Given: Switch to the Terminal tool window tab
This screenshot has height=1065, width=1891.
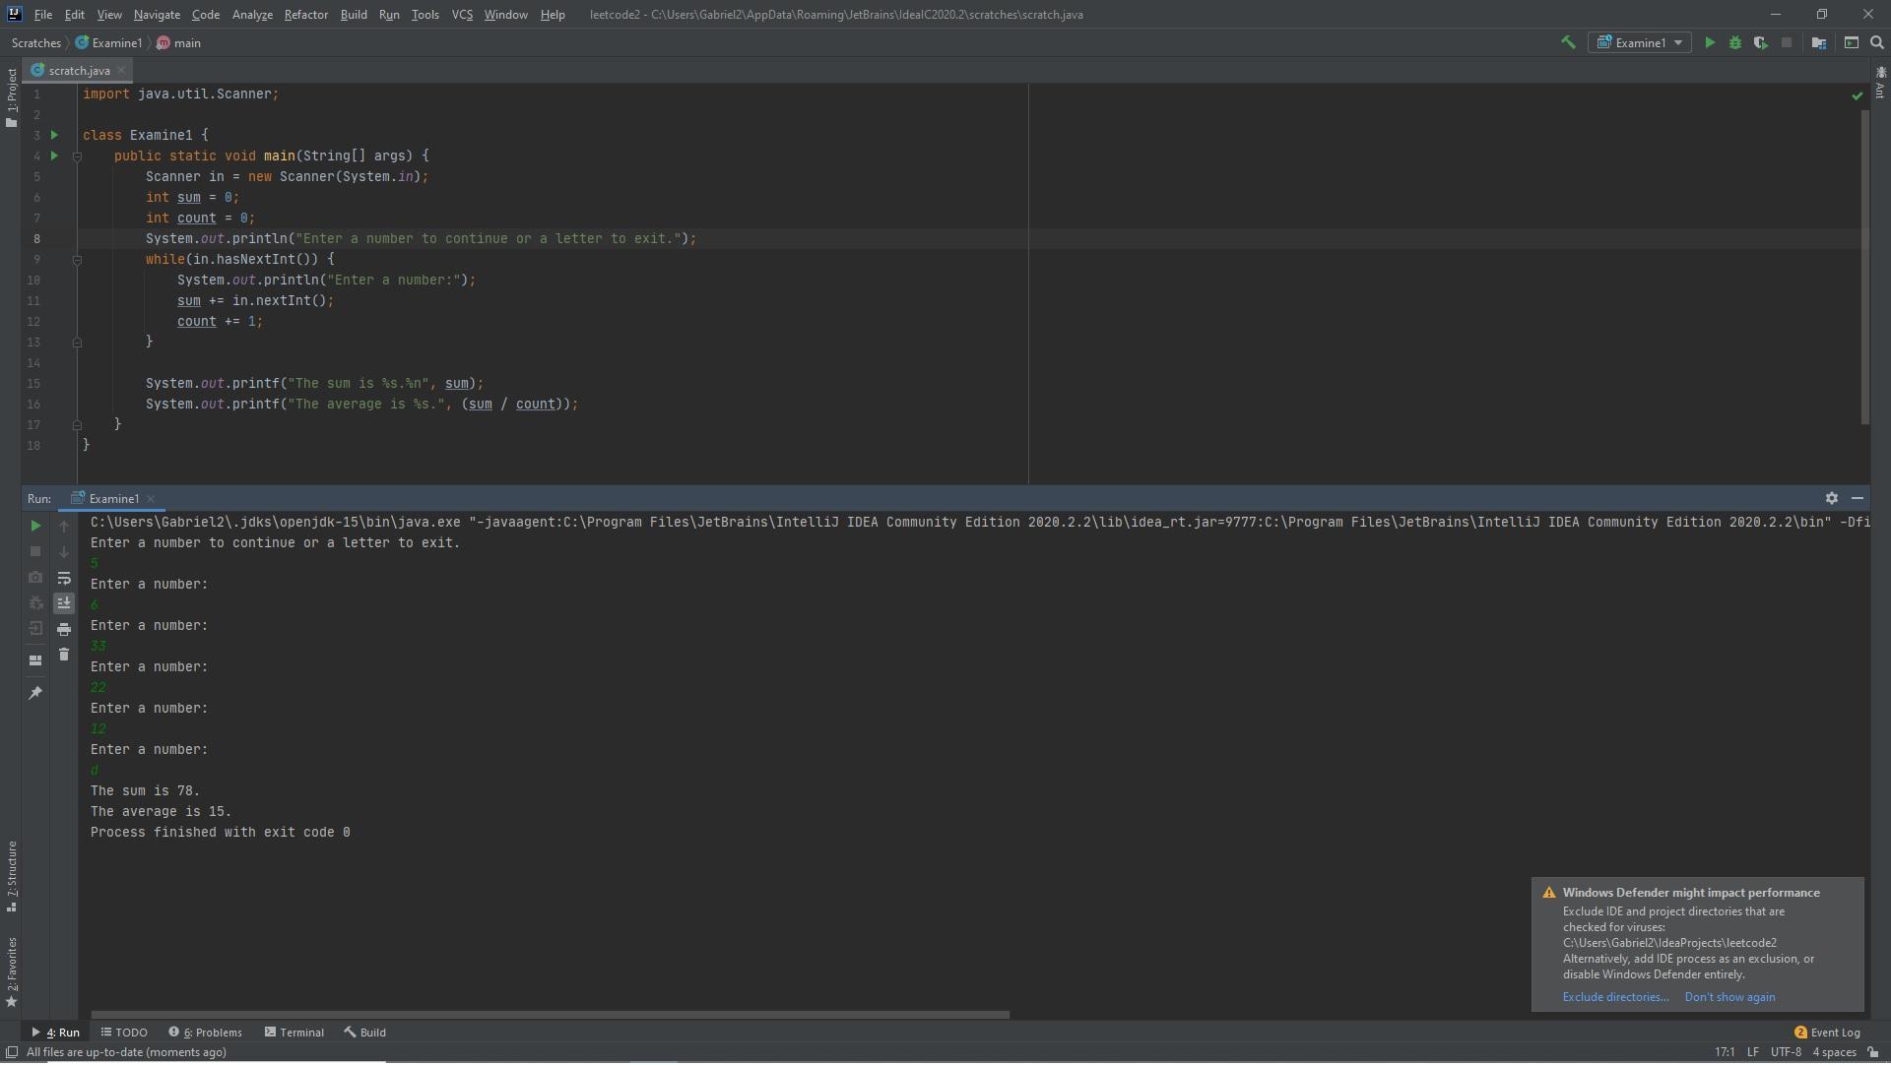Looking at the screenshot, I should [293, 1034].
